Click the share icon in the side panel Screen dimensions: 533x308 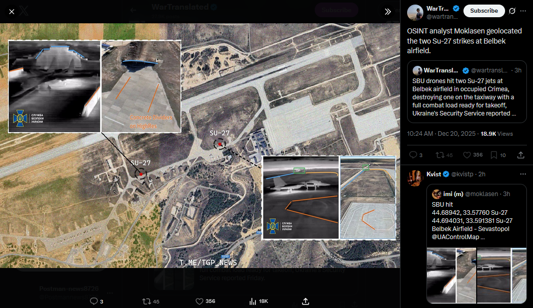(x=520, y=155)
